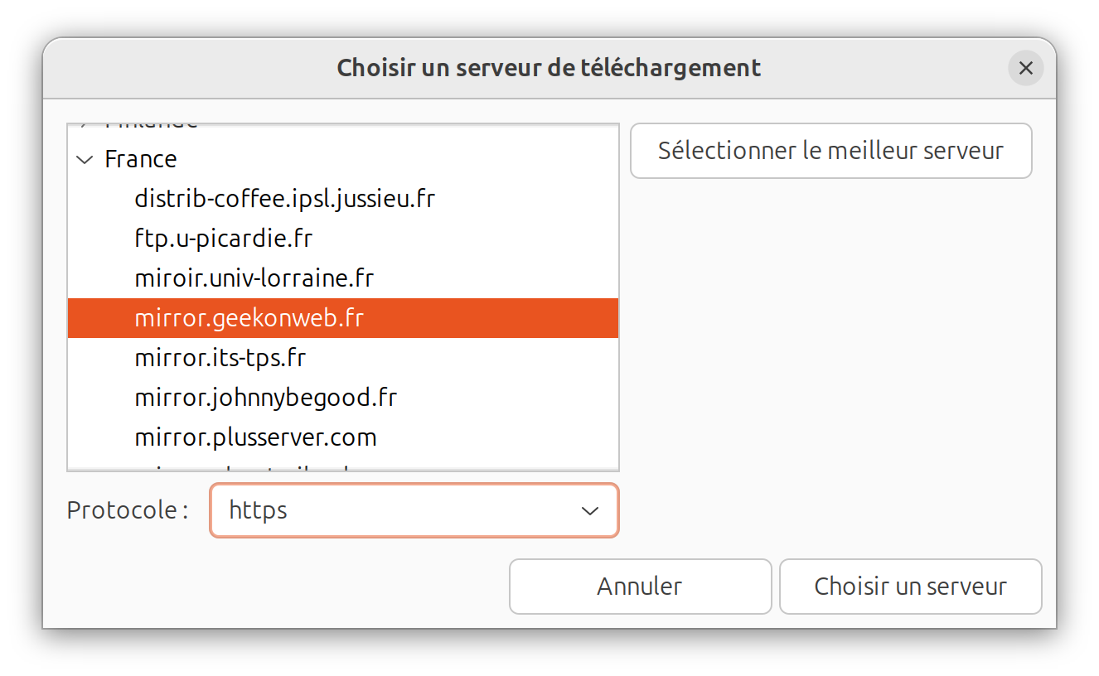Viewport: 1099px width, 676px height.
Task: Click the Protocole dropdown arrow chevron
Action: coord(590,510)
